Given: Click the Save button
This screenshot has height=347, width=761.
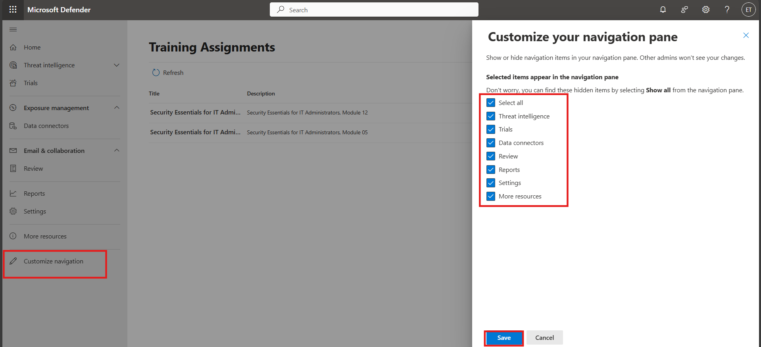Looking at the screenshot, I should pyautogui.click(x=504, y=338).
